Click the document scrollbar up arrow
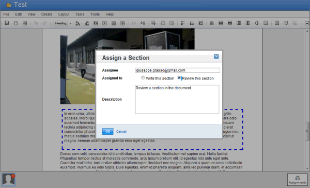 tap(307, 31)
